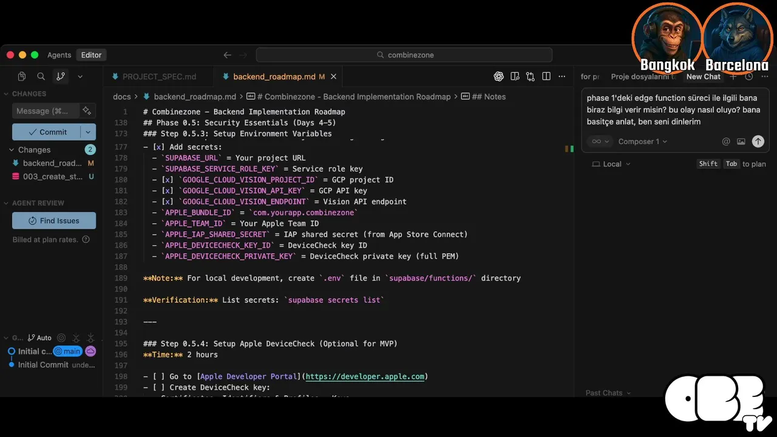Toggle the Add secrets checkbox on line 177
Image resolution: width=777 pixels, height=437 pixels.
158,147
